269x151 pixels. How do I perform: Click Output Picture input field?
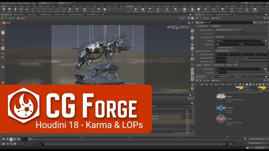(238, 69)
